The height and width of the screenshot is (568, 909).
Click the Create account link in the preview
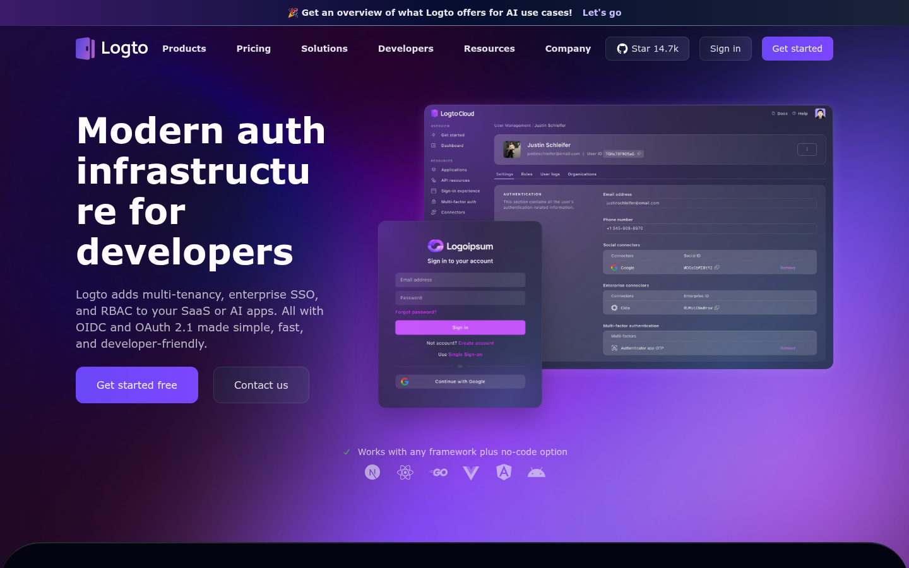click(476, 343)
